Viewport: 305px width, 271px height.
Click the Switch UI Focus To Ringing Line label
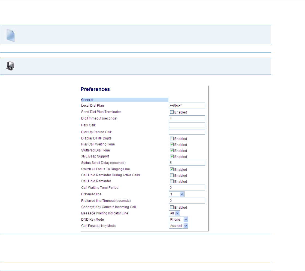105,169
